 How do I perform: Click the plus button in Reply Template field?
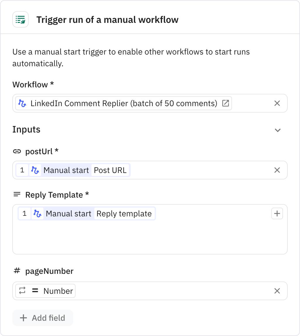(x=277, y=213)
